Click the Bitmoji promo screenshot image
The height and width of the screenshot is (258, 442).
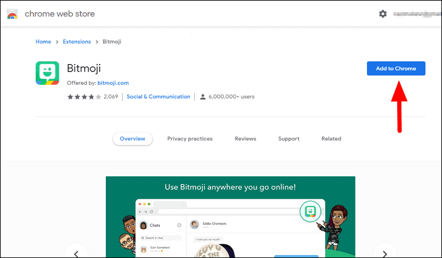click(x=231, y=217)
